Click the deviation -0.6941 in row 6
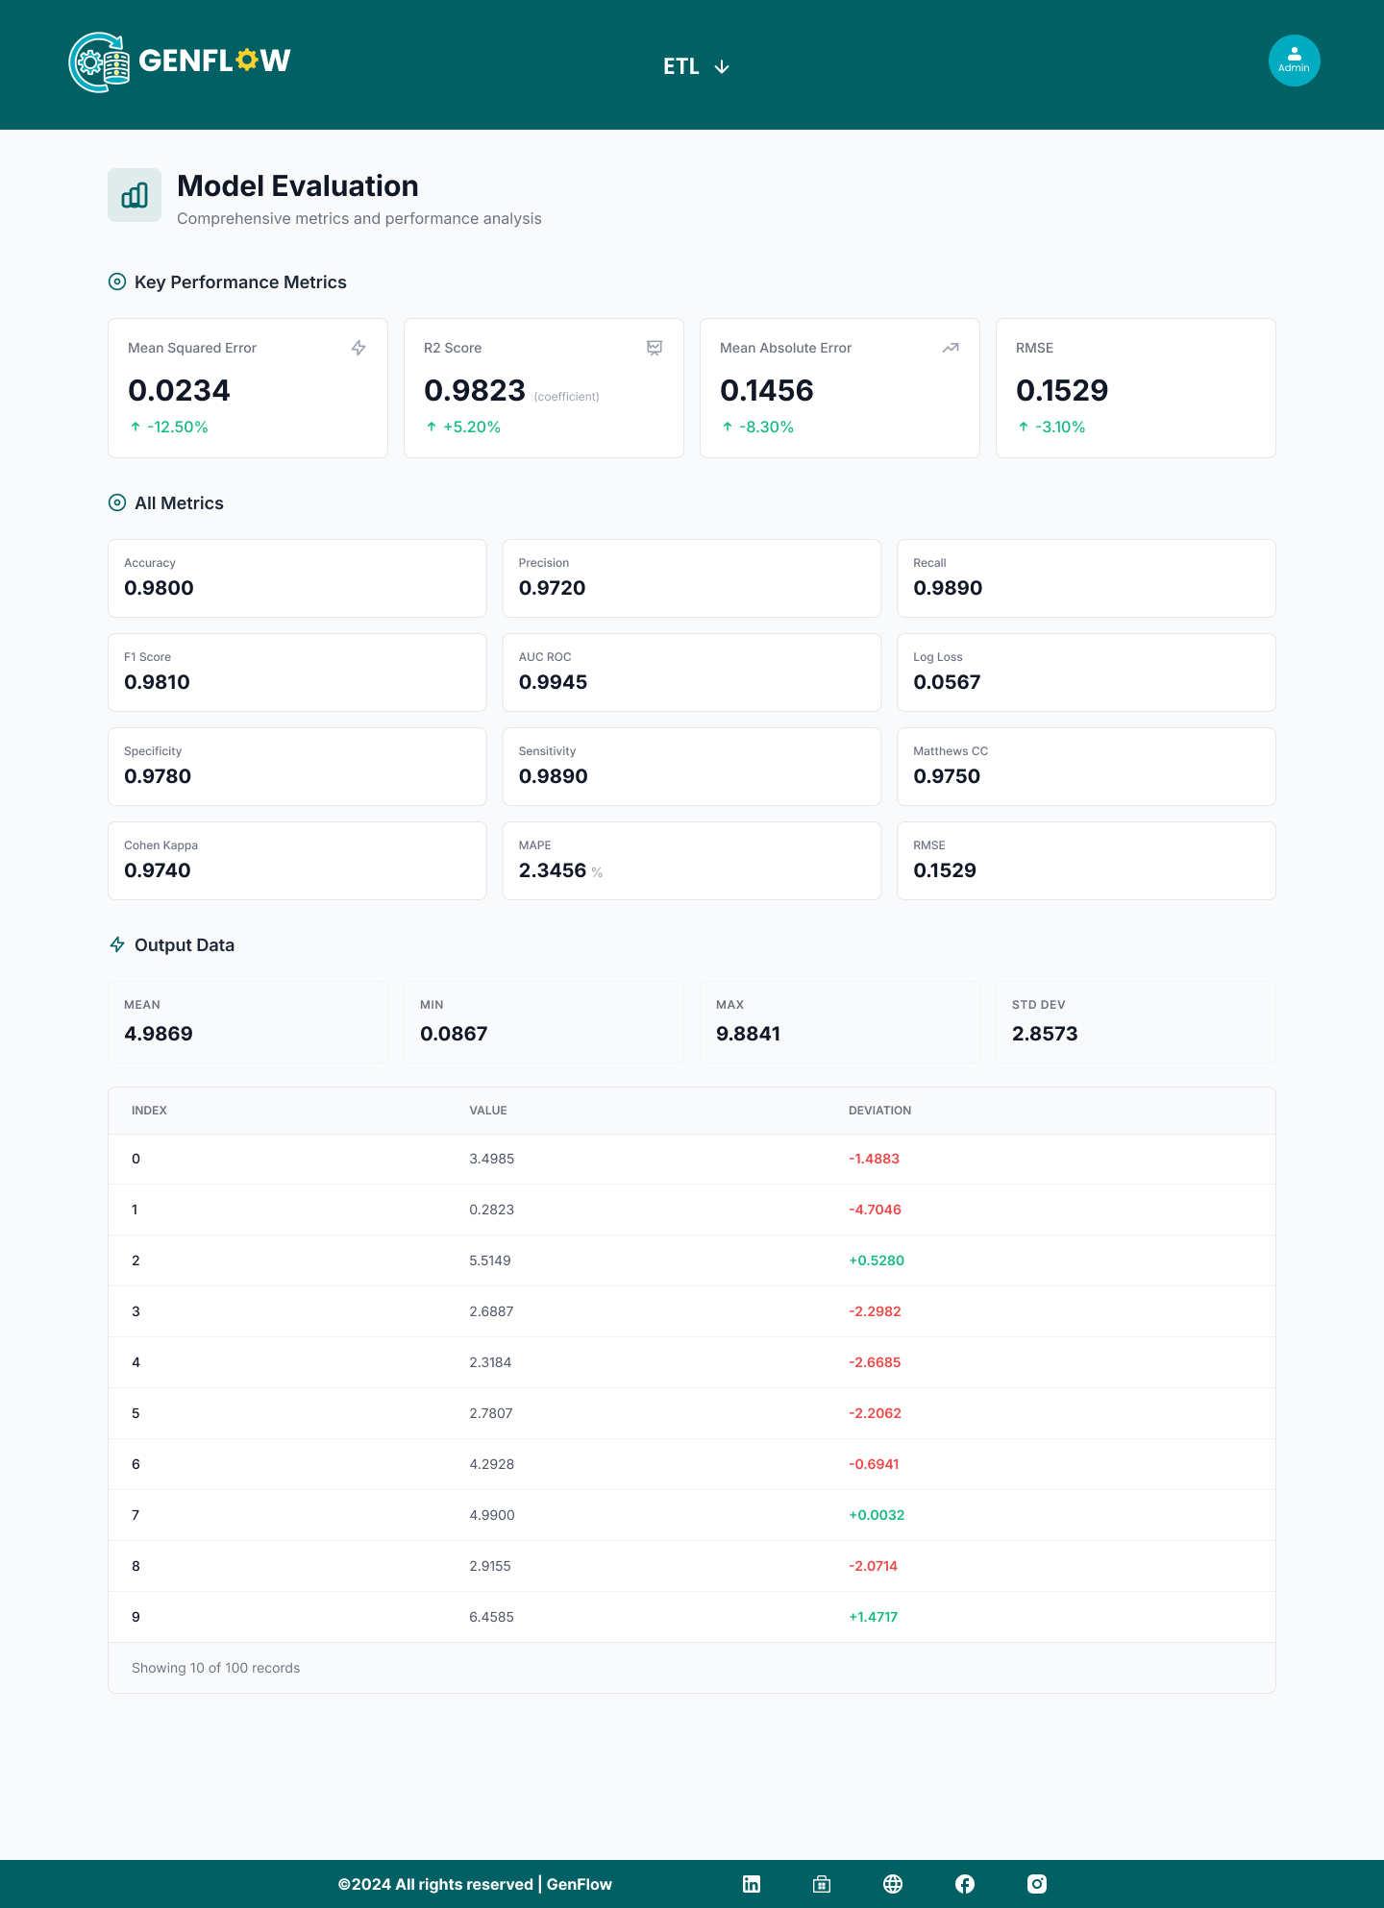This screenshot has width=1384, height=1908. tap(874, 1464)
